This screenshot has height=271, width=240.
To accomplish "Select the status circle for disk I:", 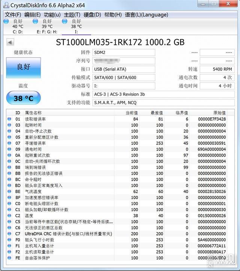I will (64, 21).
